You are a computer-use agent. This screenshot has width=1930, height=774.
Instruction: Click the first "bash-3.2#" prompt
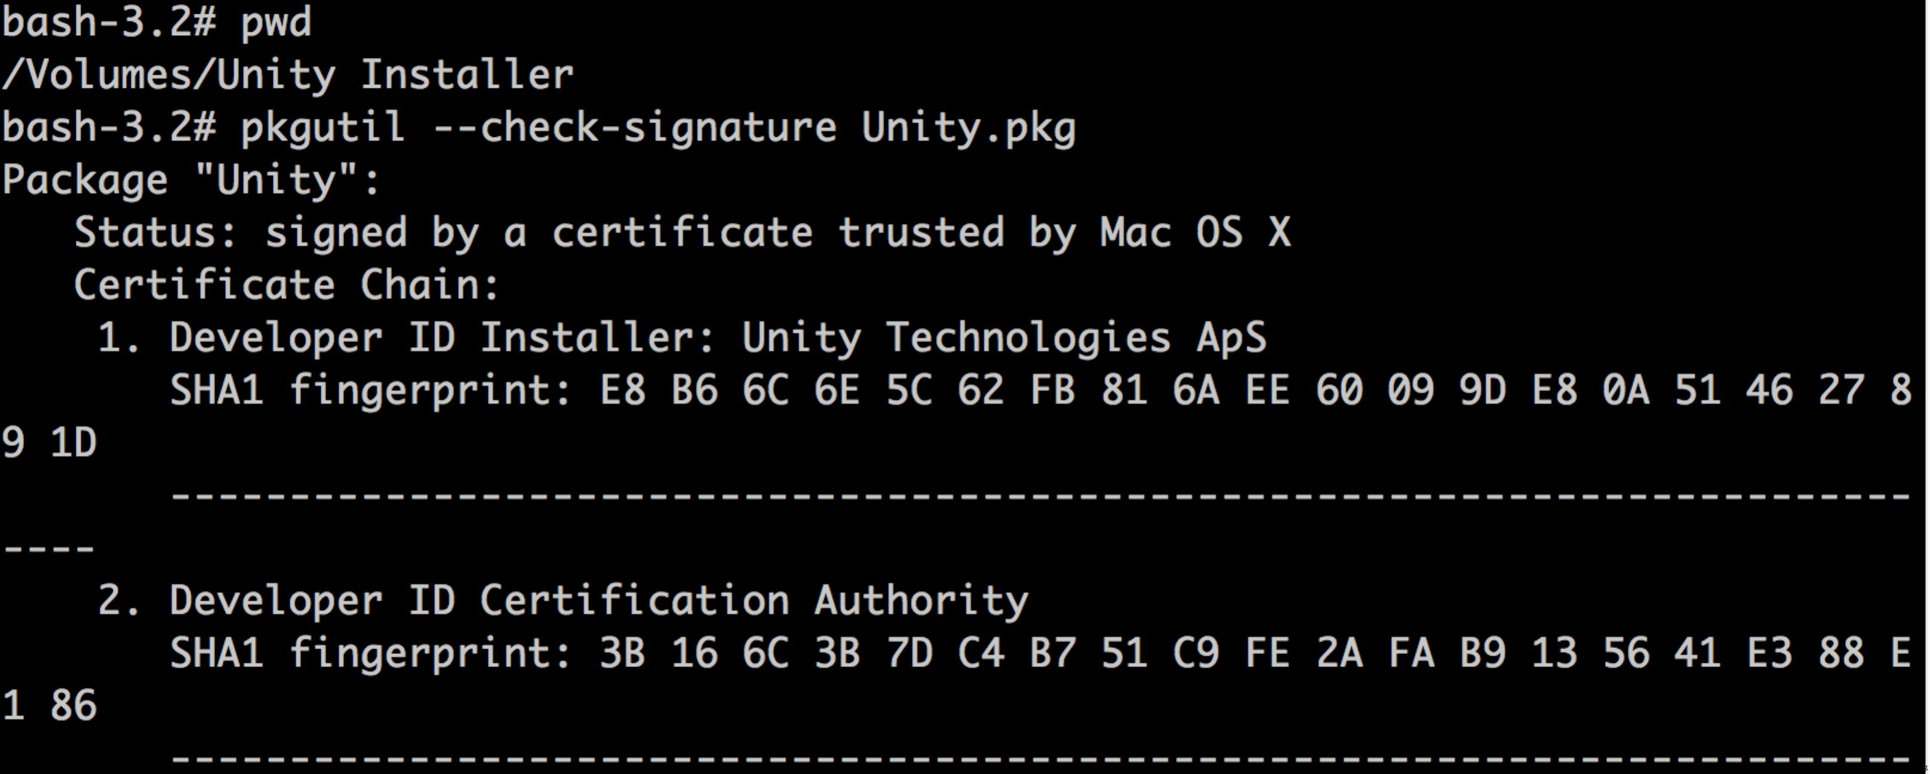coord(109,23)
